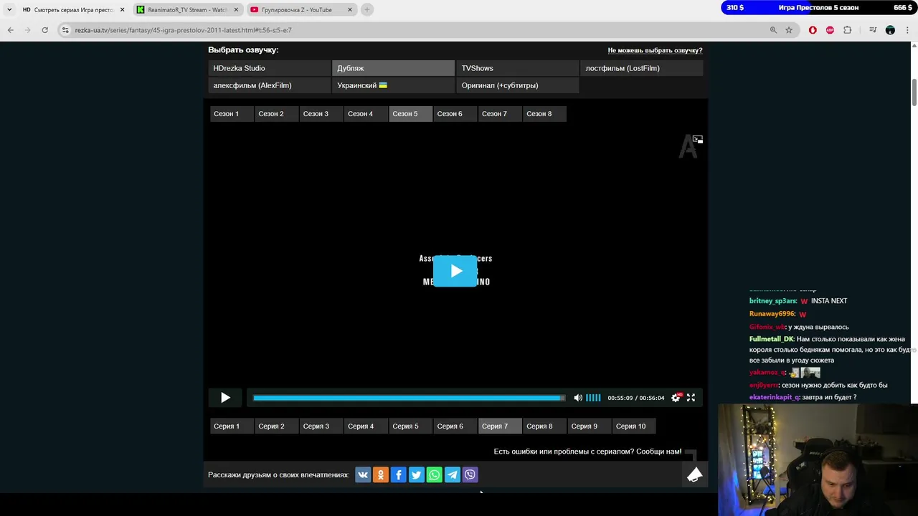Reload the current page
This screenshot has width=918, height=516.
[x=44, y=30]
